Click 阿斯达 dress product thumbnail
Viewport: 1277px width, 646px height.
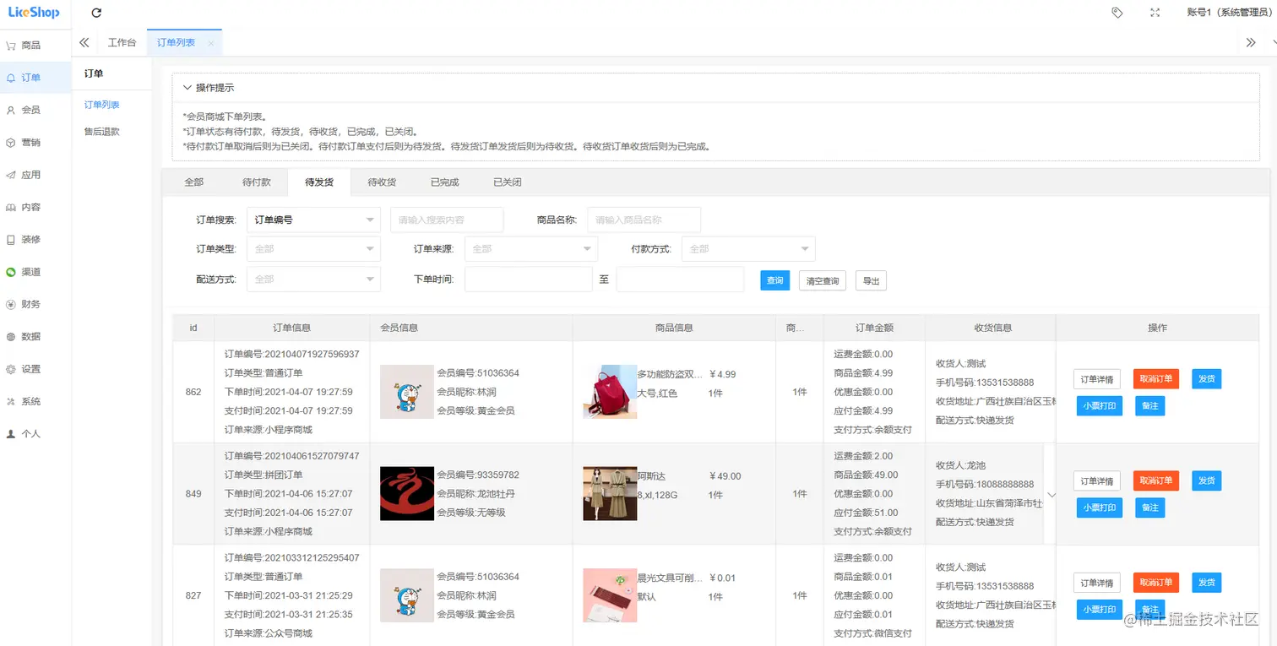[x=610, y=493]
